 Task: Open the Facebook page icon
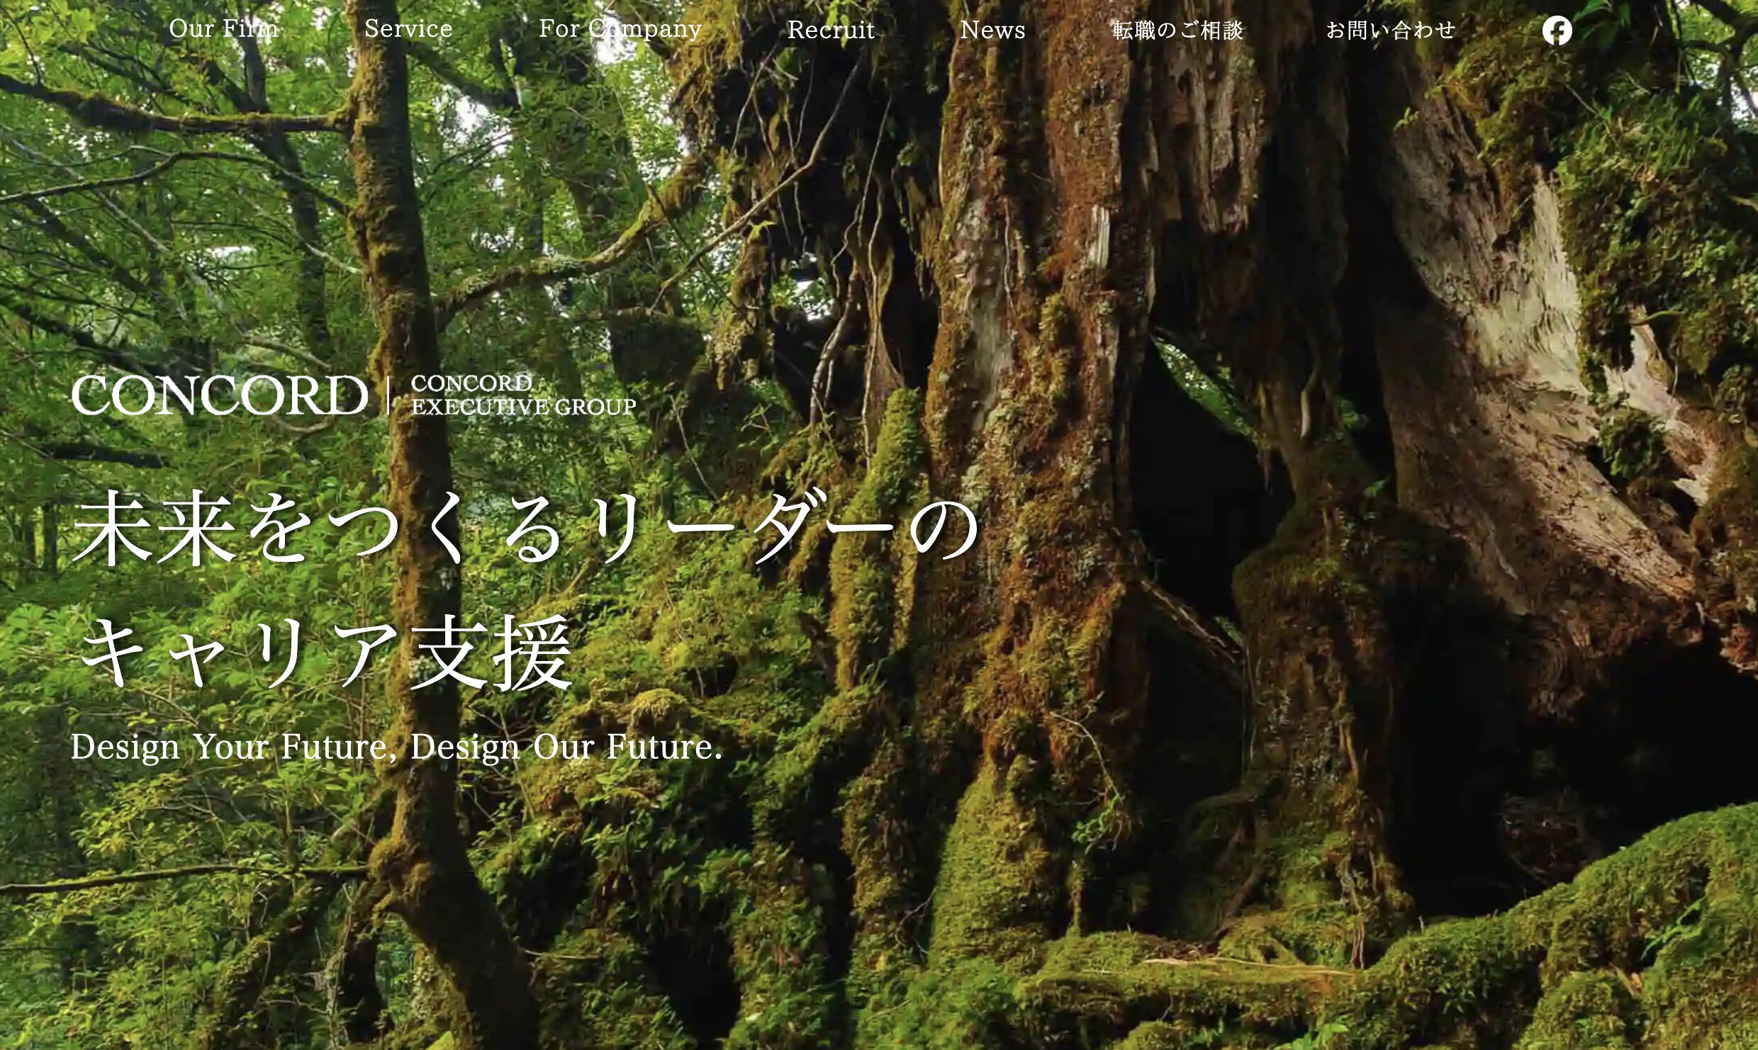tap(1557, 30)
